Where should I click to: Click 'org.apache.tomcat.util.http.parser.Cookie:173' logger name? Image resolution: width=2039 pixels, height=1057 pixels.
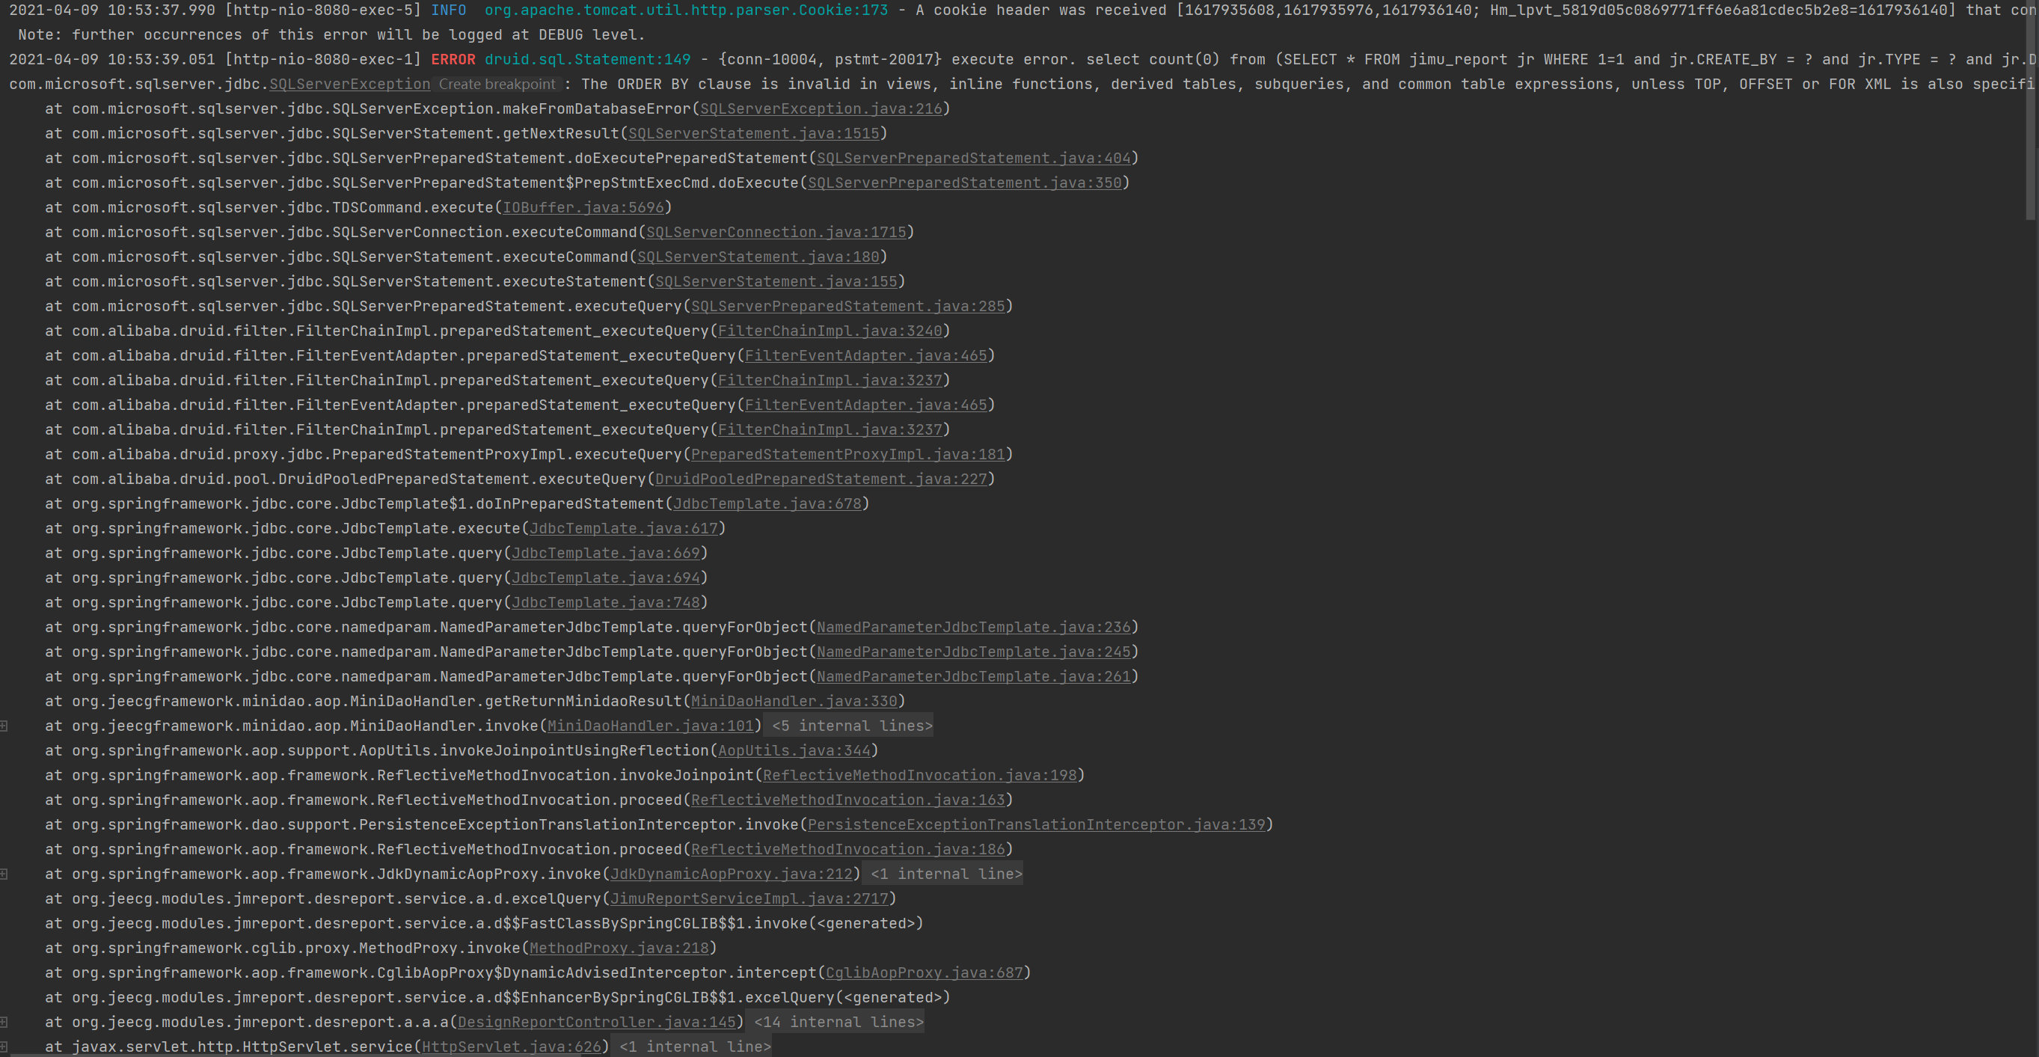point(686,10)
